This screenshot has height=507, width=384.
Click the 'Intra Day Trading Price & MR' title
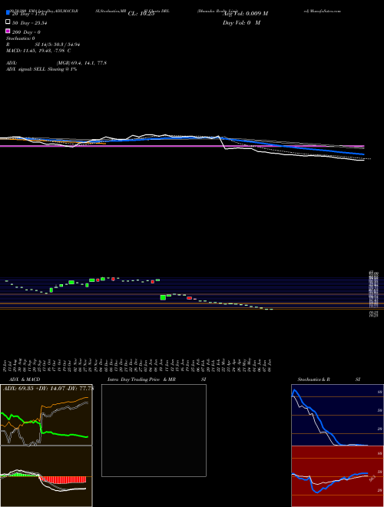point(141,379)
